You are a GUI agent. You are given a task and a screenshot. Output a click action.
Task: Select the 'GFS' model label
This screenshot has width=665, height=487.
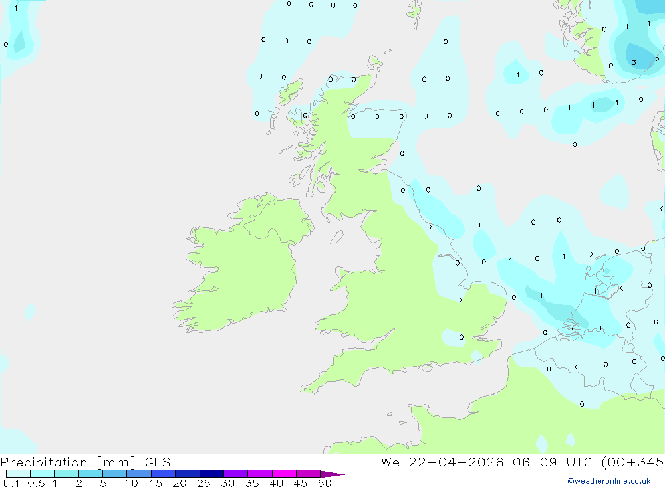[158, 462]
